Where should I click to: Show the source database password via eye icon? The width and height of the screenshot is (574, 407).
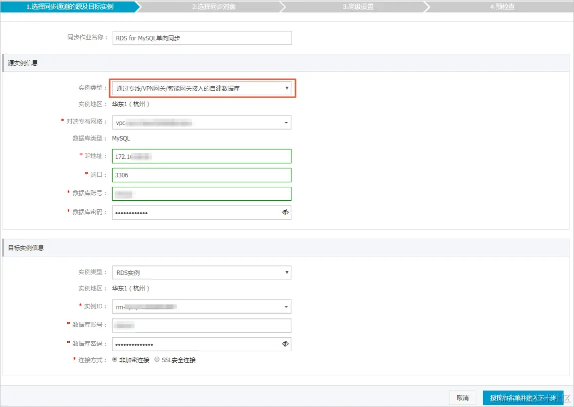285,212
